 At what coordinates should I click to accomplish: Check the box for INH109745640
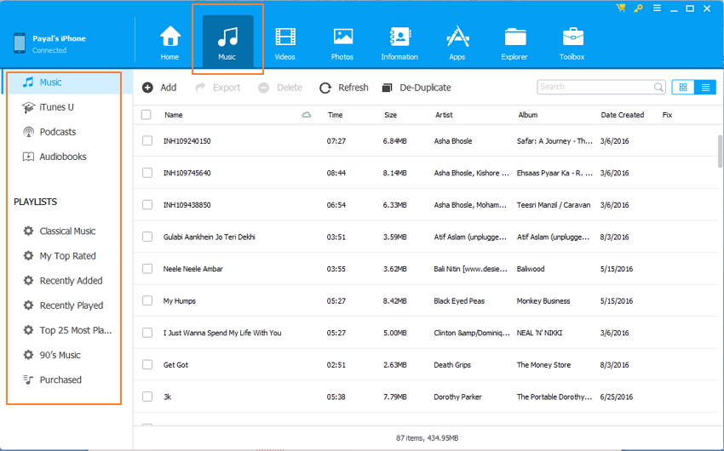point(147,173)
